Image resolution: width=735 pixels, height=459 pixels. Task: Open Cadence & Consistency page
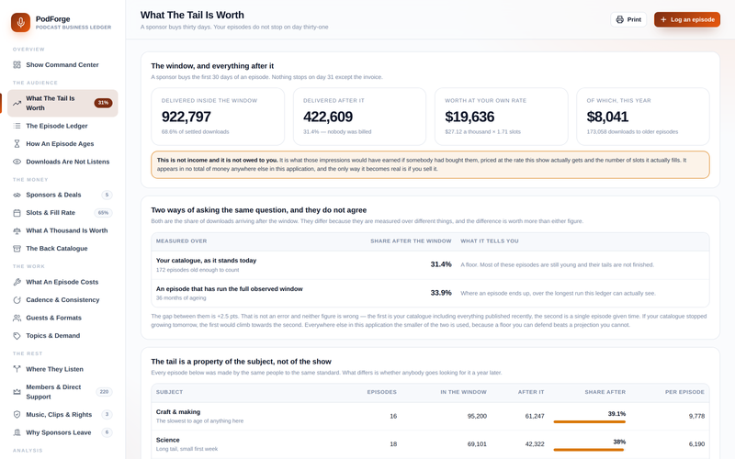(x=62, y=300)
